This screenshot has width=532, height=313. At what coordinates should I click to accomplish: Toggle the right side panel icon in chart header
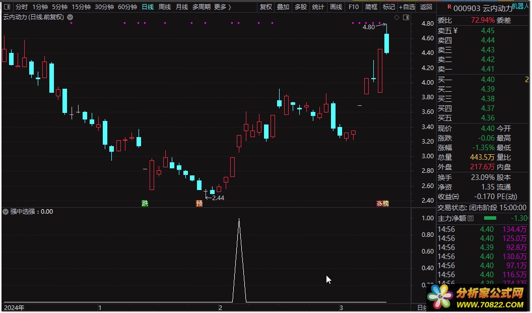[x=406, y=17]
